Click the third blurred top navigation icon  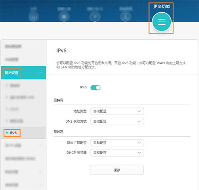95,17
